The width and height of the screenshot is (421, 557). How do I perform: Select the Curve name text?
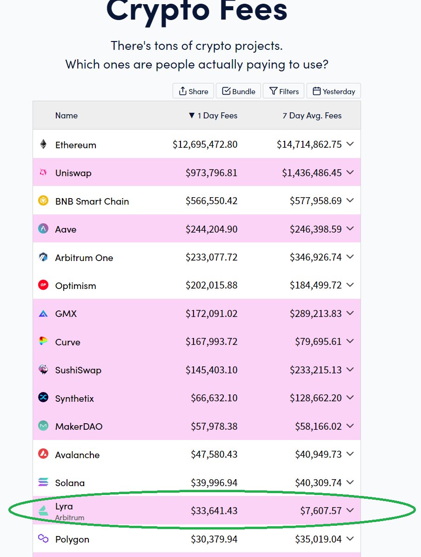pos(68,342)
